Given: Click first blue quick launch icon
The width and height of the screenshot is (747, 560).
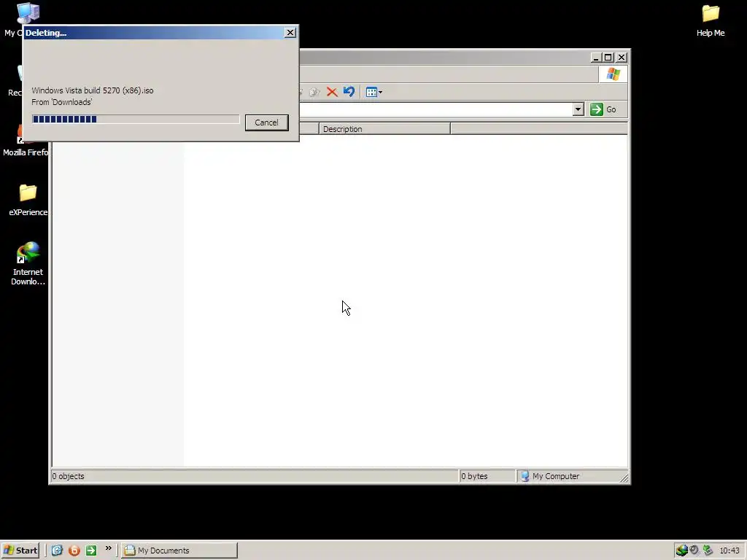Looking at the screenshot, I should (x=57, y=551).
